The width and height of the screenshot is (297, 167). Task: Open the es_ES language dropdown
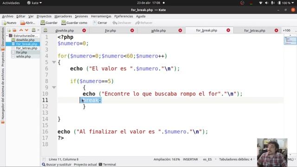[x=209, y=160]
